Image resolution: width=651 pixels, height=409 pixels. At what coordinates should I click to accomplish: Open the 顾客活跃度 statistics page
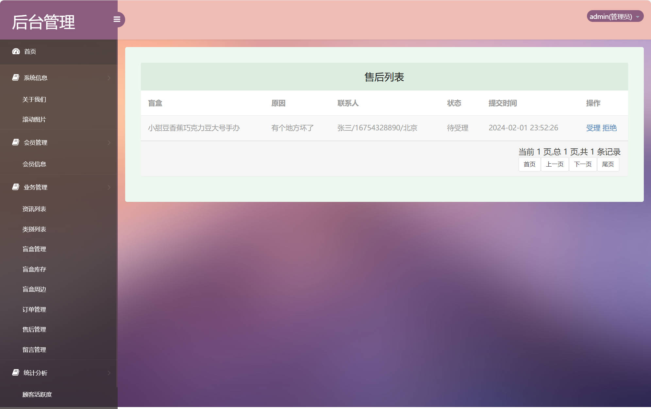pyautogui.click(x=37, y=394)
